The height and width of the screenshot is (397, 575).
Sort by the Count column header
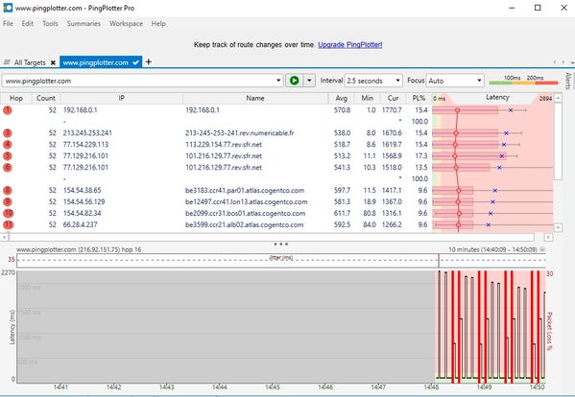pyautogui.click(x=46, y=98)
